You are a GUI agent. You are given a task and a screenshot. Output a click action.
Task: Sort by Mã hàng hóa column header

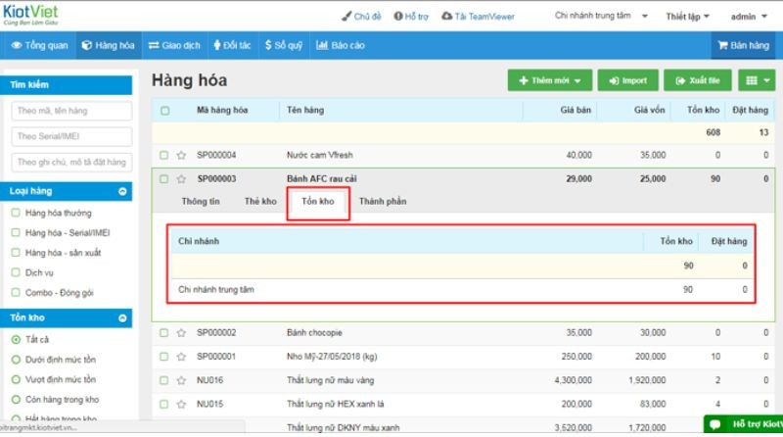(222, 110)
